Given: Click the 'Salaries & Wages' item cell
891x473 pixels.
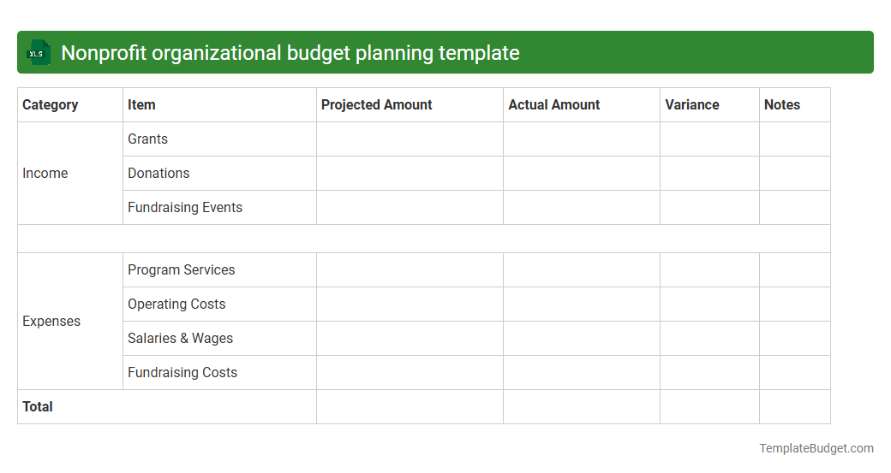Looking at the screenshot, I should click(x=220, y=339).
